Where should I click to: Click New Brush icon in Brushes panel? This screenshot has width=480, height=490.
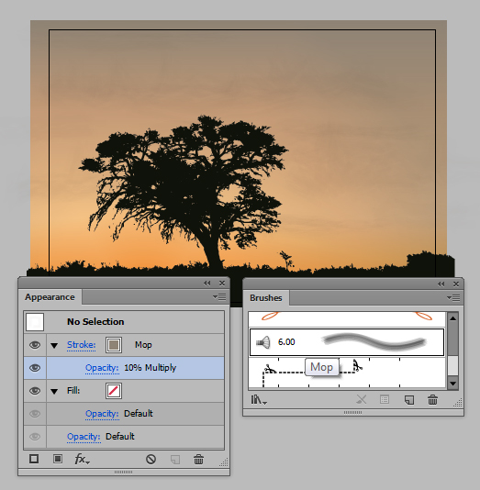tap(409, 400)
